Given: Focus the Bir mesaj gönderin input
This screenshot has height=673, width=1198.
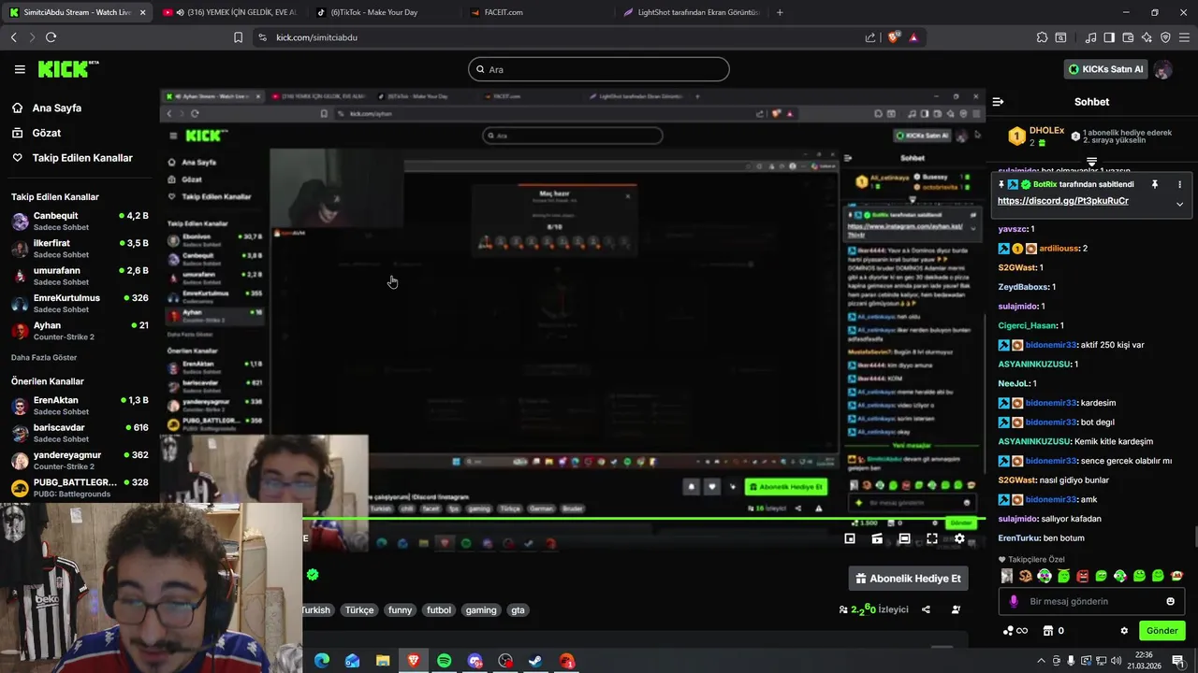Looking at the screenshot, I should 1091,601.
